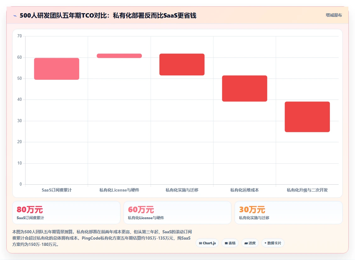The height and width of the screenshot is (260, 355).
Task: Select the Chart.js tag
Action: (208, 243)
